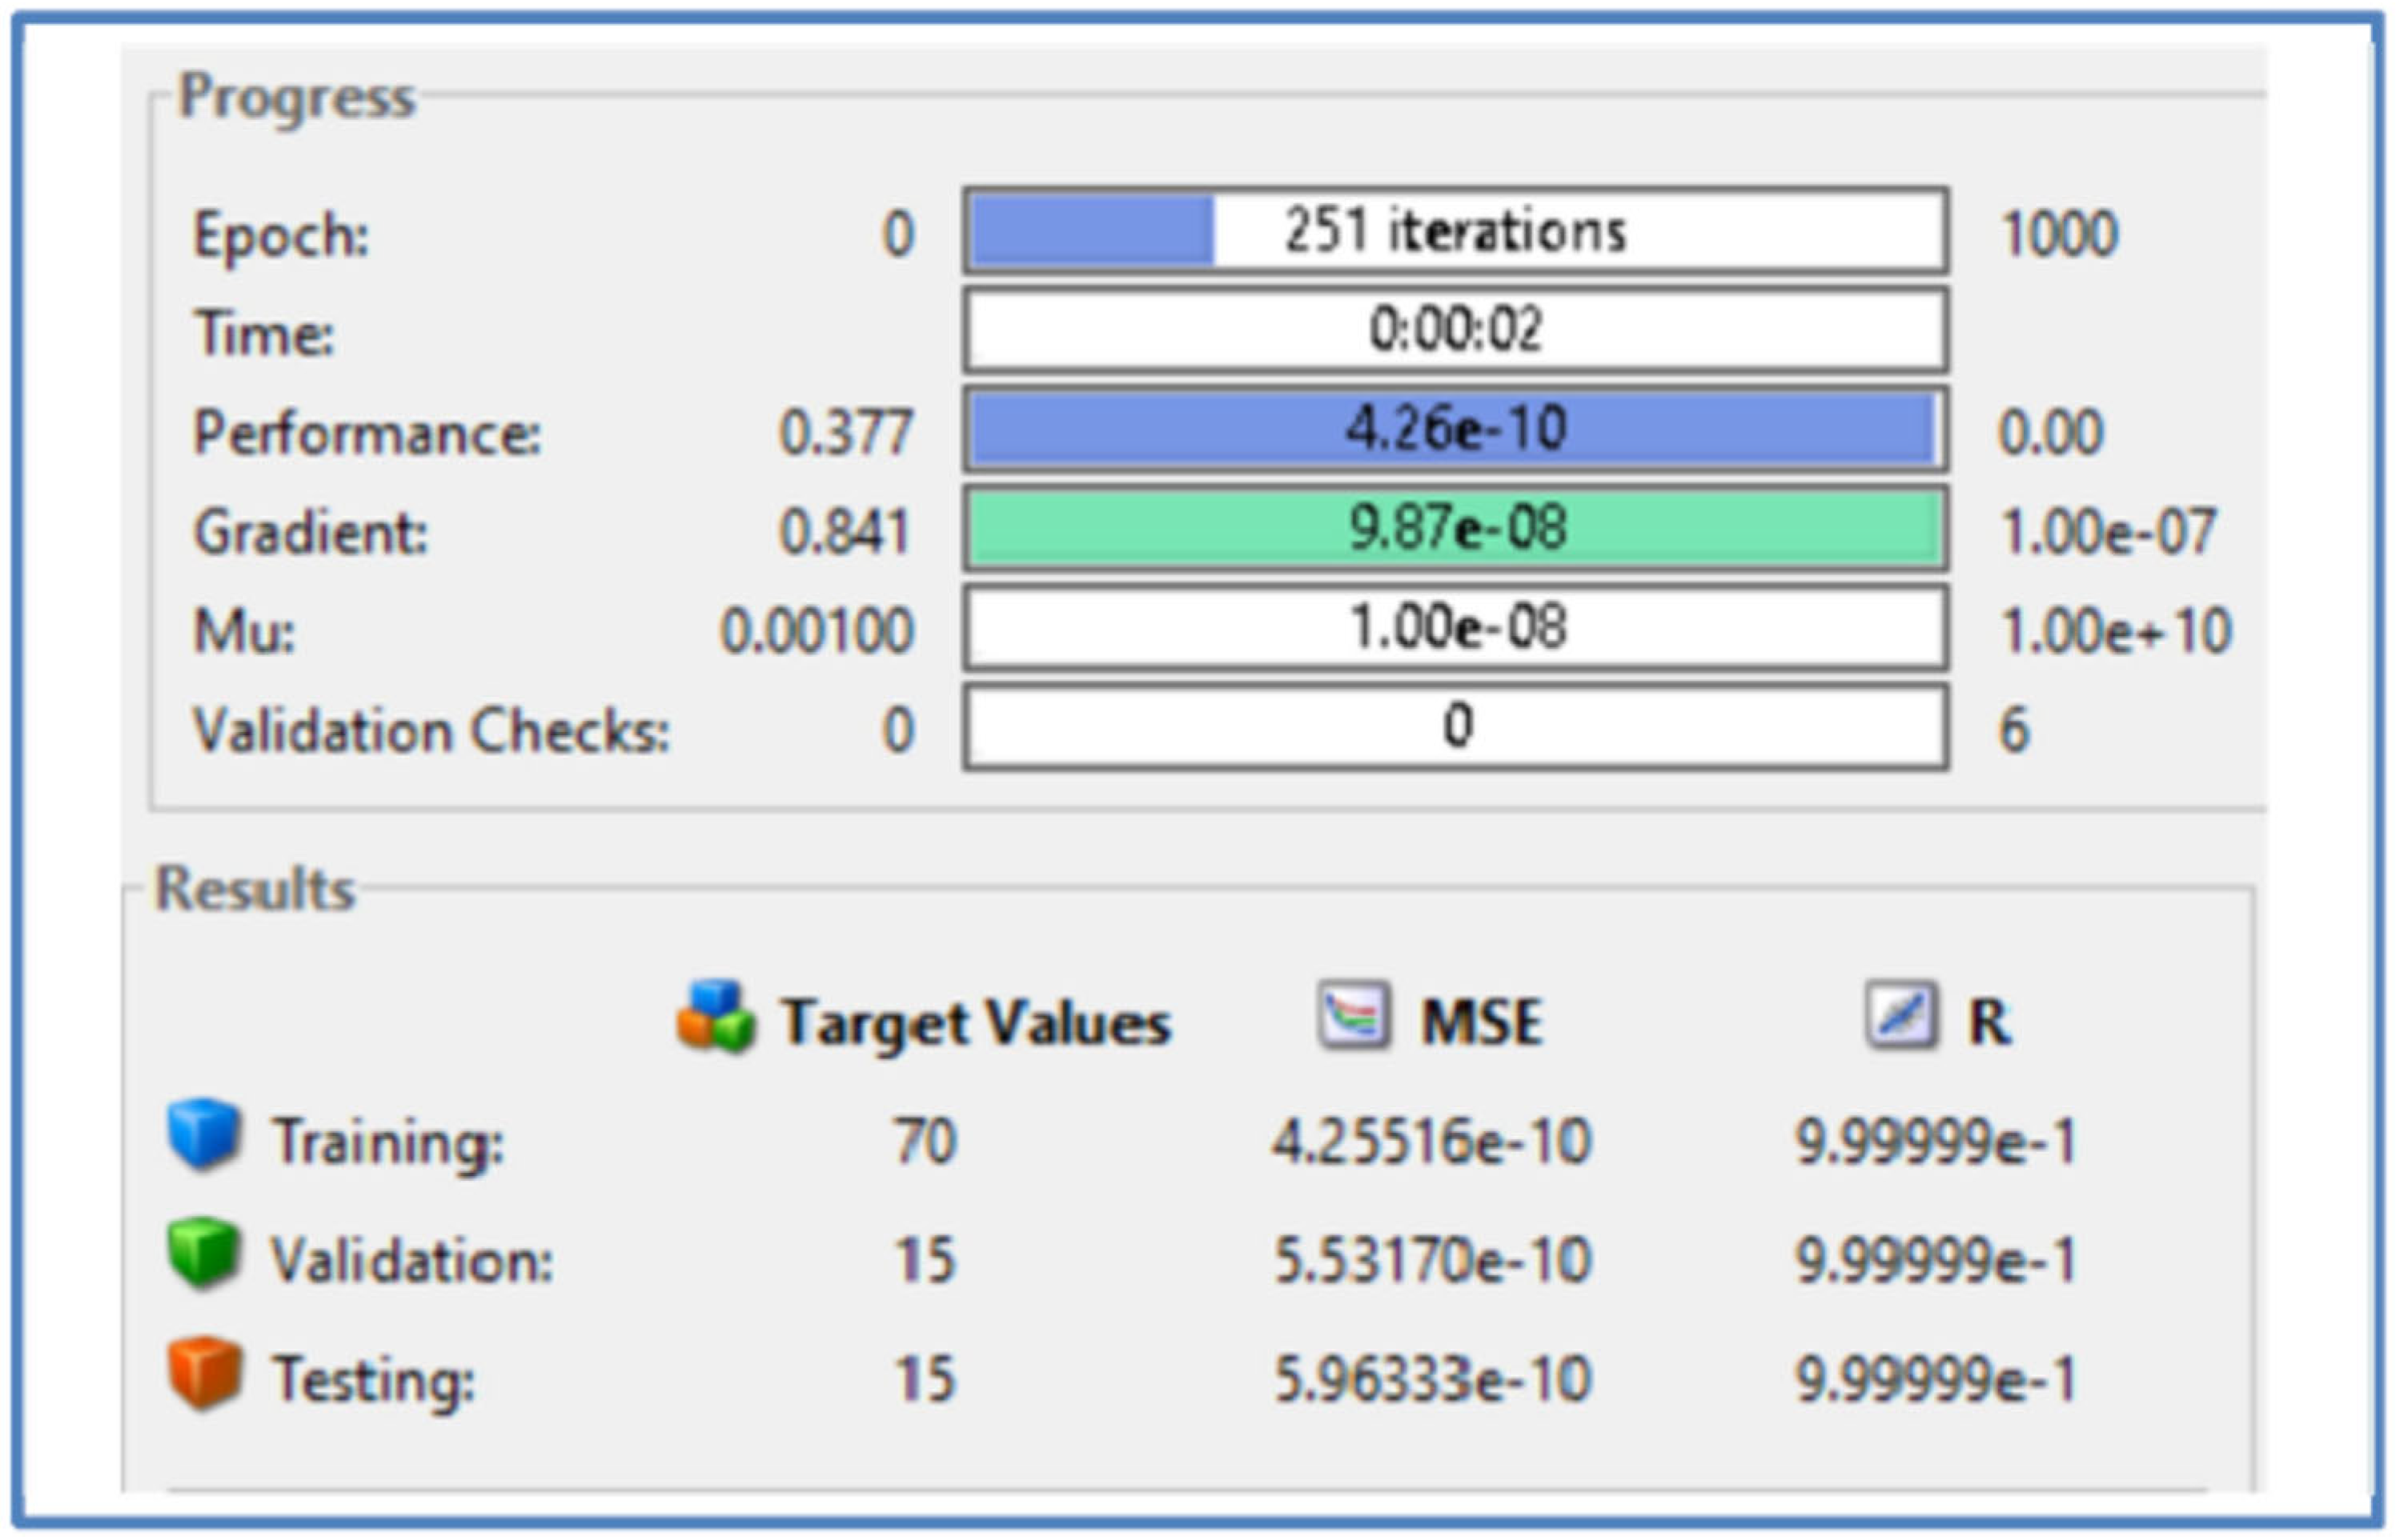Open the R regression plot icon

point(1900,1016)
